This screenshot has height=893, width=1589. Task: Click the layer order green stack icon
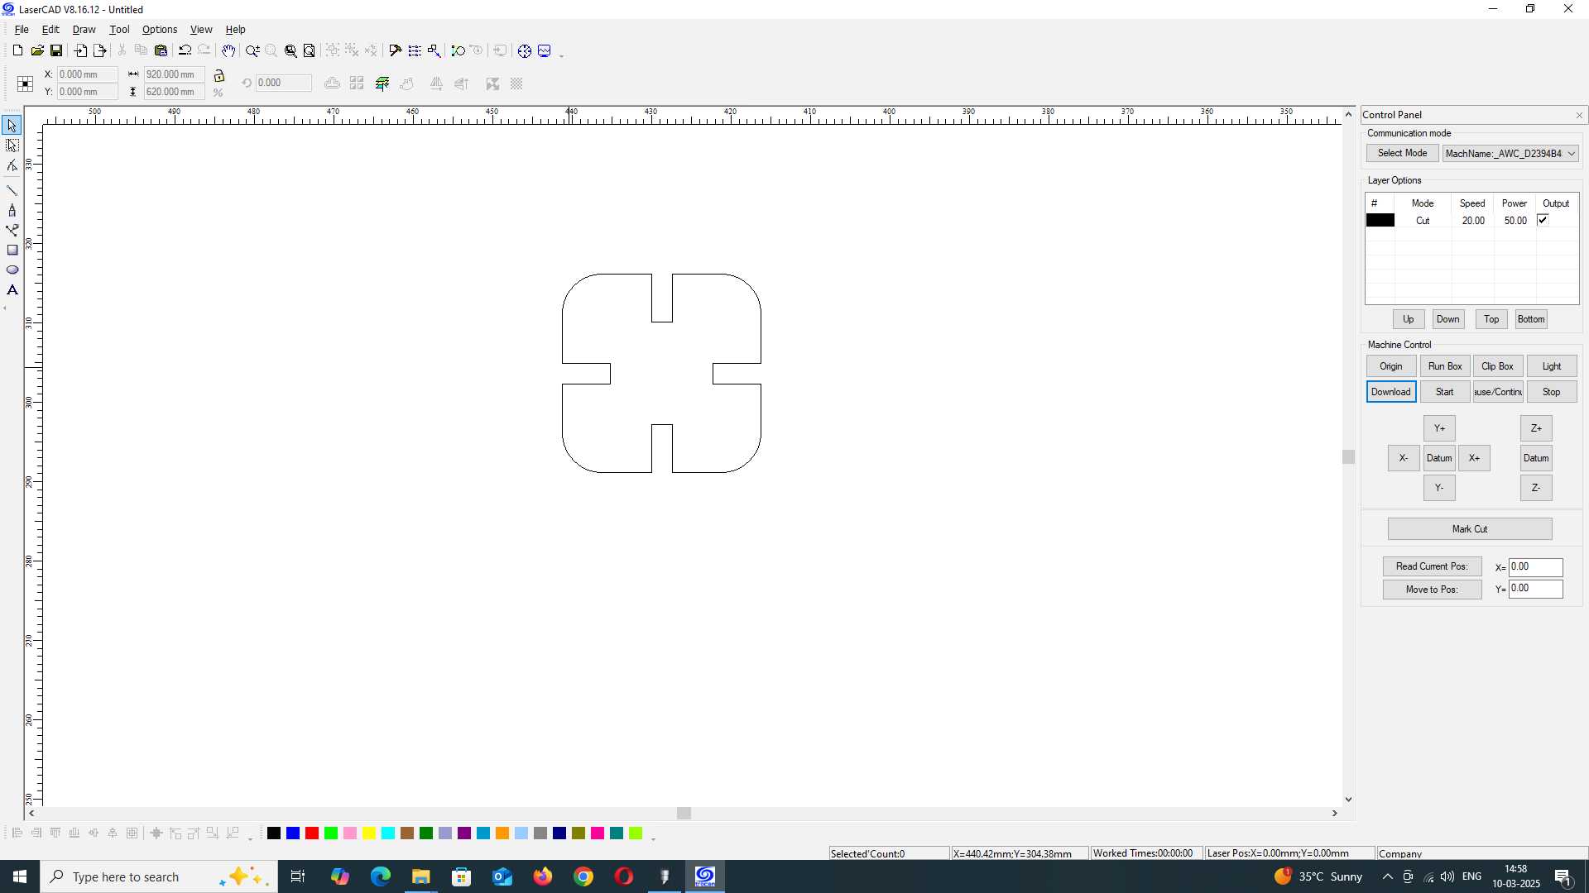click(x=382, y=84)
